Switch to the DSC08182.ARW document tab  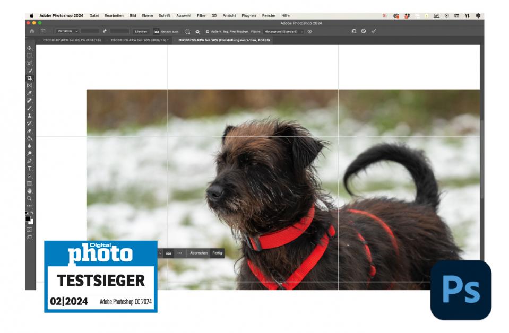pos(71,40)
